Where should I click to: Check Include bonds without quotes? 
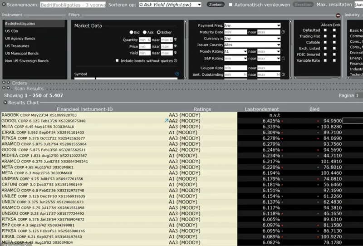(x=117, y=60)
